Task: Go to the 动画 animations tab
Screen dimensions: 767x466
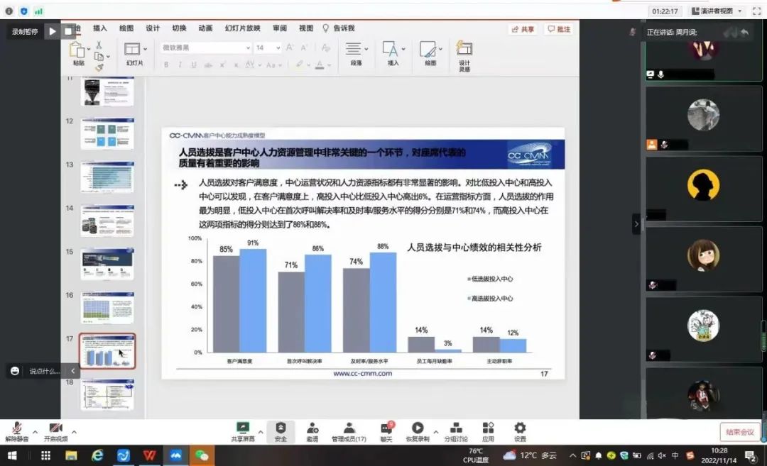Action: [x=205, y=28]
